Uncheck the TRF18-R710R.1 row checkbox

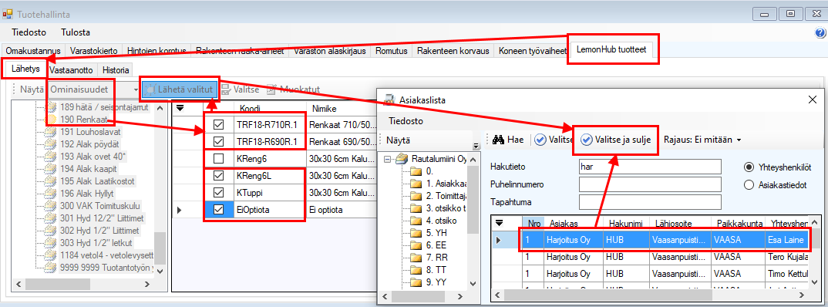[x=218, y=125]
